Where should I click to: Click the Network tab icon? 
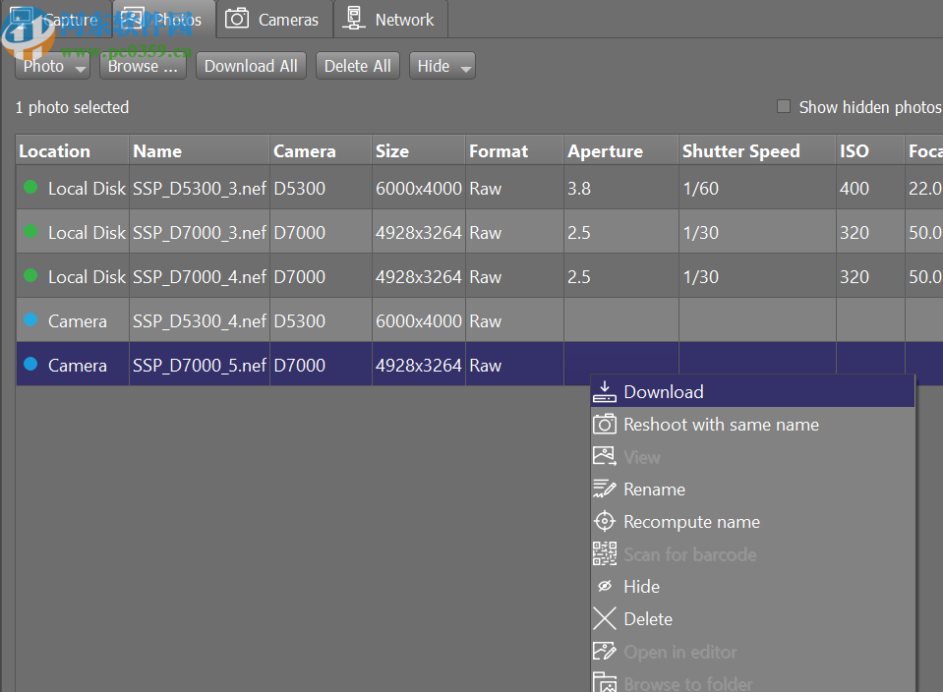coord(354,19)
